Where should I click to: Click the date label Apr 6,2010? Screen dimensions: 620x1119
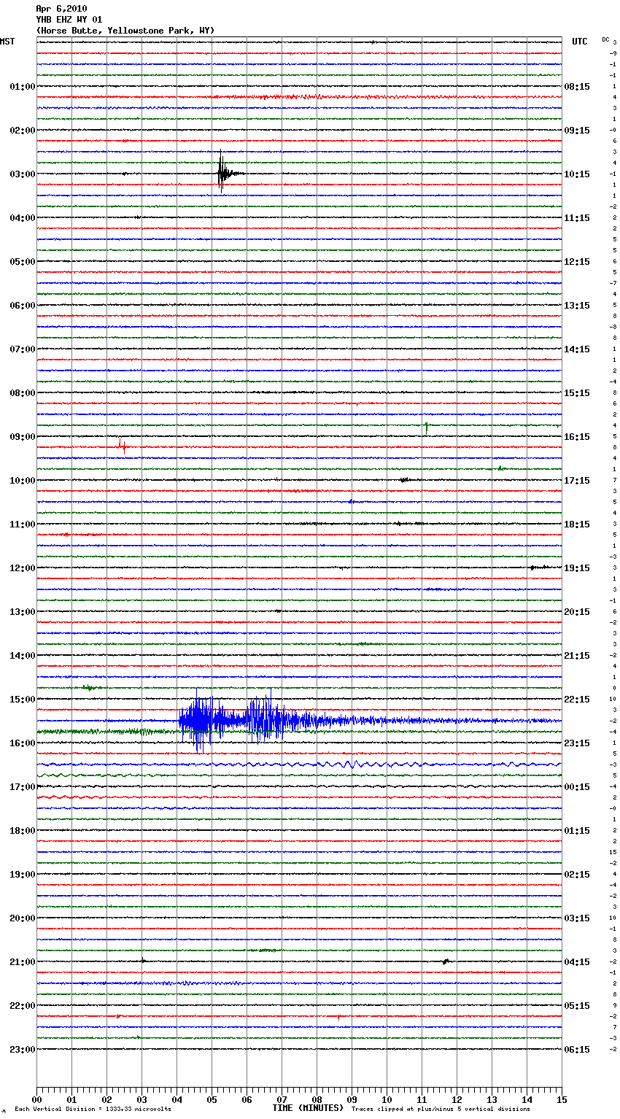click(61, 9)
